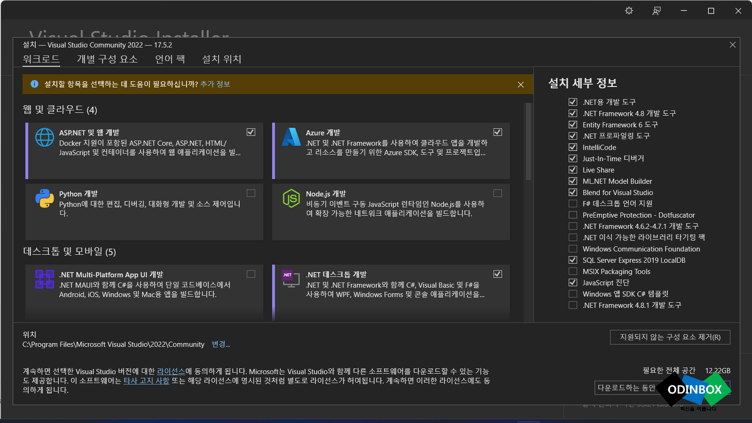
Task: Select the 데스크톱 및 모바일 (5) section heading
Action: (x=70, y=251)
